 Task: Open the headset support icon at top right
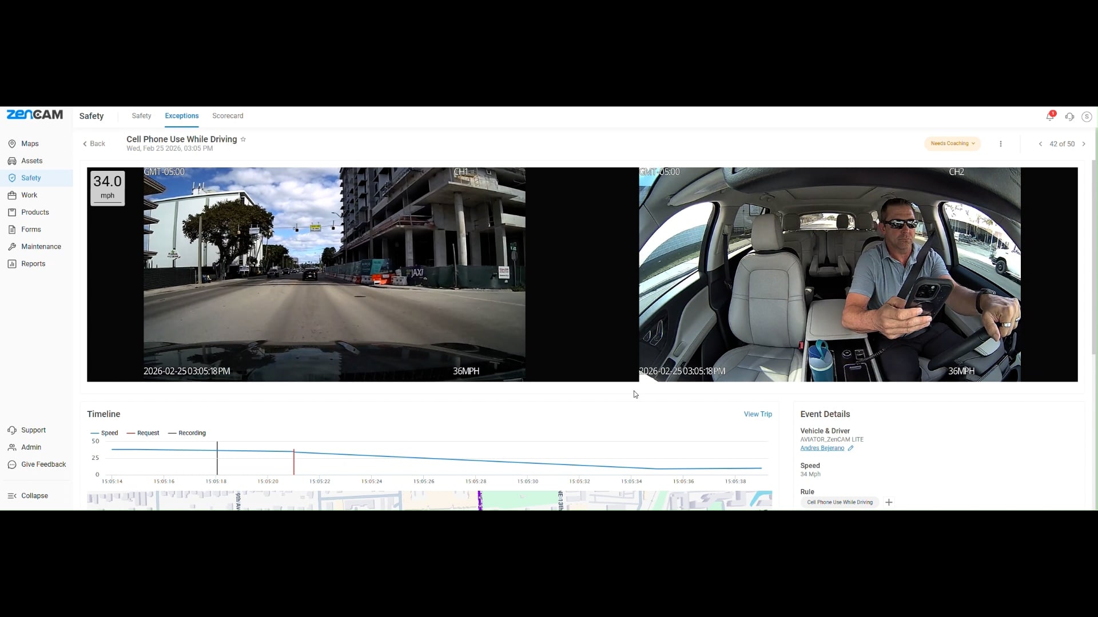tap(1069, 117)
